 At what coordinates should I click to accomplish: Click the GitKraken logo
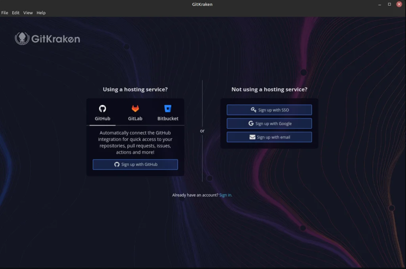click(48, 39)
